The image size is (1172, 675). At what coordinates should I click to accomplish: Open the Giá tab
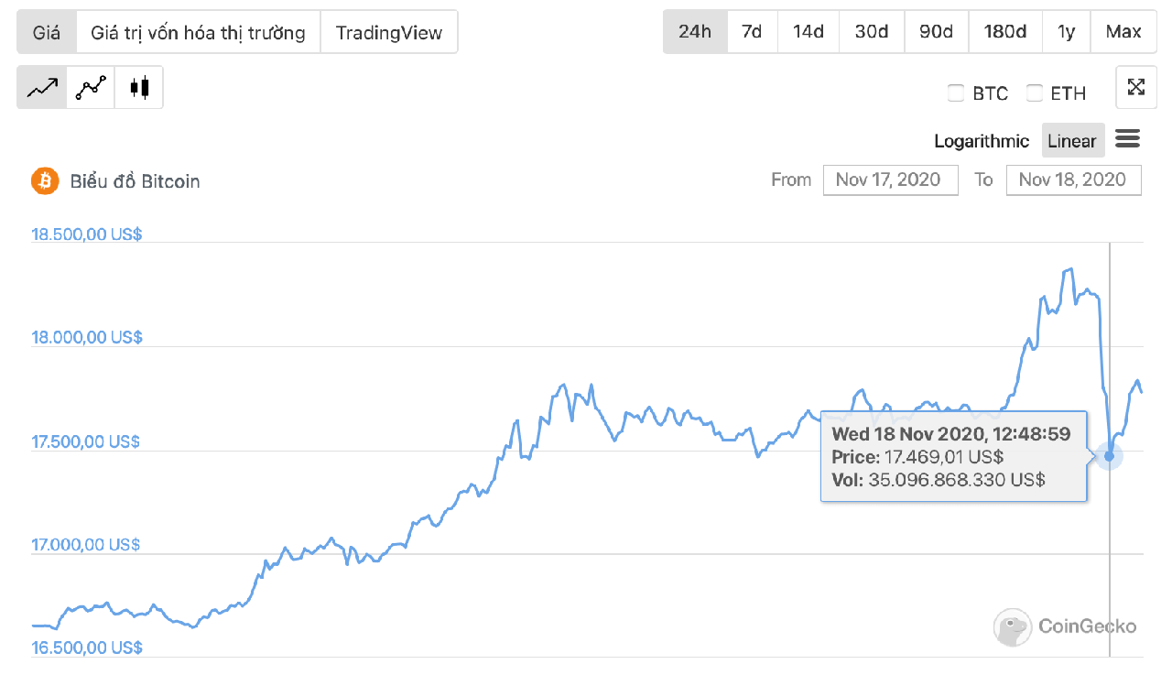(x=47, y=32)
